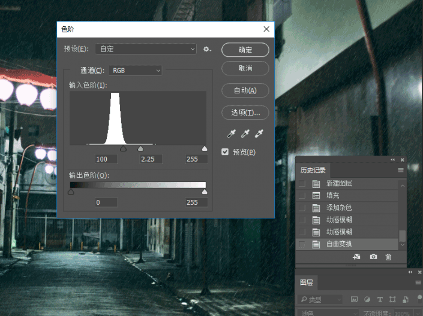Viewport: 423px width, 316px height.
Task: Delete current history state with trash icon
Action: (x=388, y=257)
